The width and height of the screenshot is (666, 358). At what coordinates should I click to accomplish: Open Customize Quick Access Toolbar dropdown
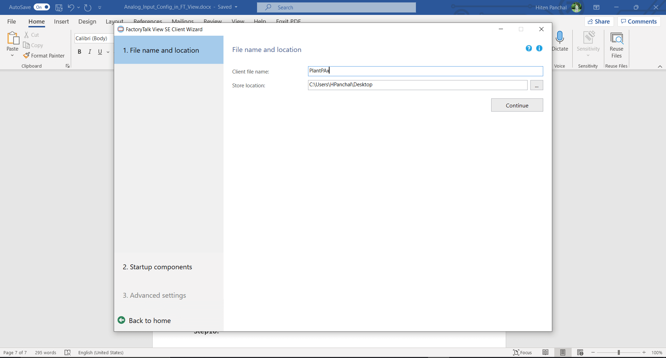point(100,7)
